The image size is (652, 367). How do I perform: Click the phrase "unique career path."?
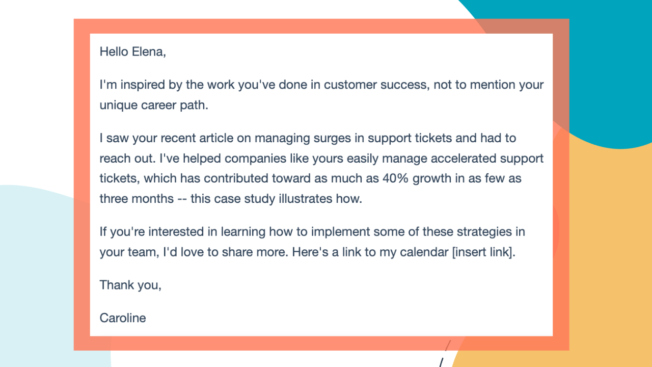(x=154, y=105)
